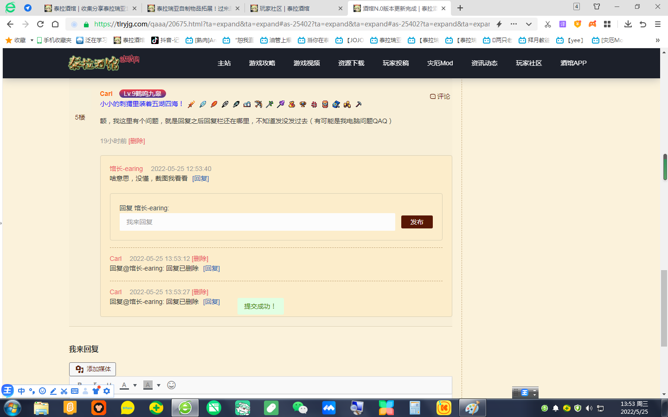Open the font color dropdown arrow

coord(135,385)
